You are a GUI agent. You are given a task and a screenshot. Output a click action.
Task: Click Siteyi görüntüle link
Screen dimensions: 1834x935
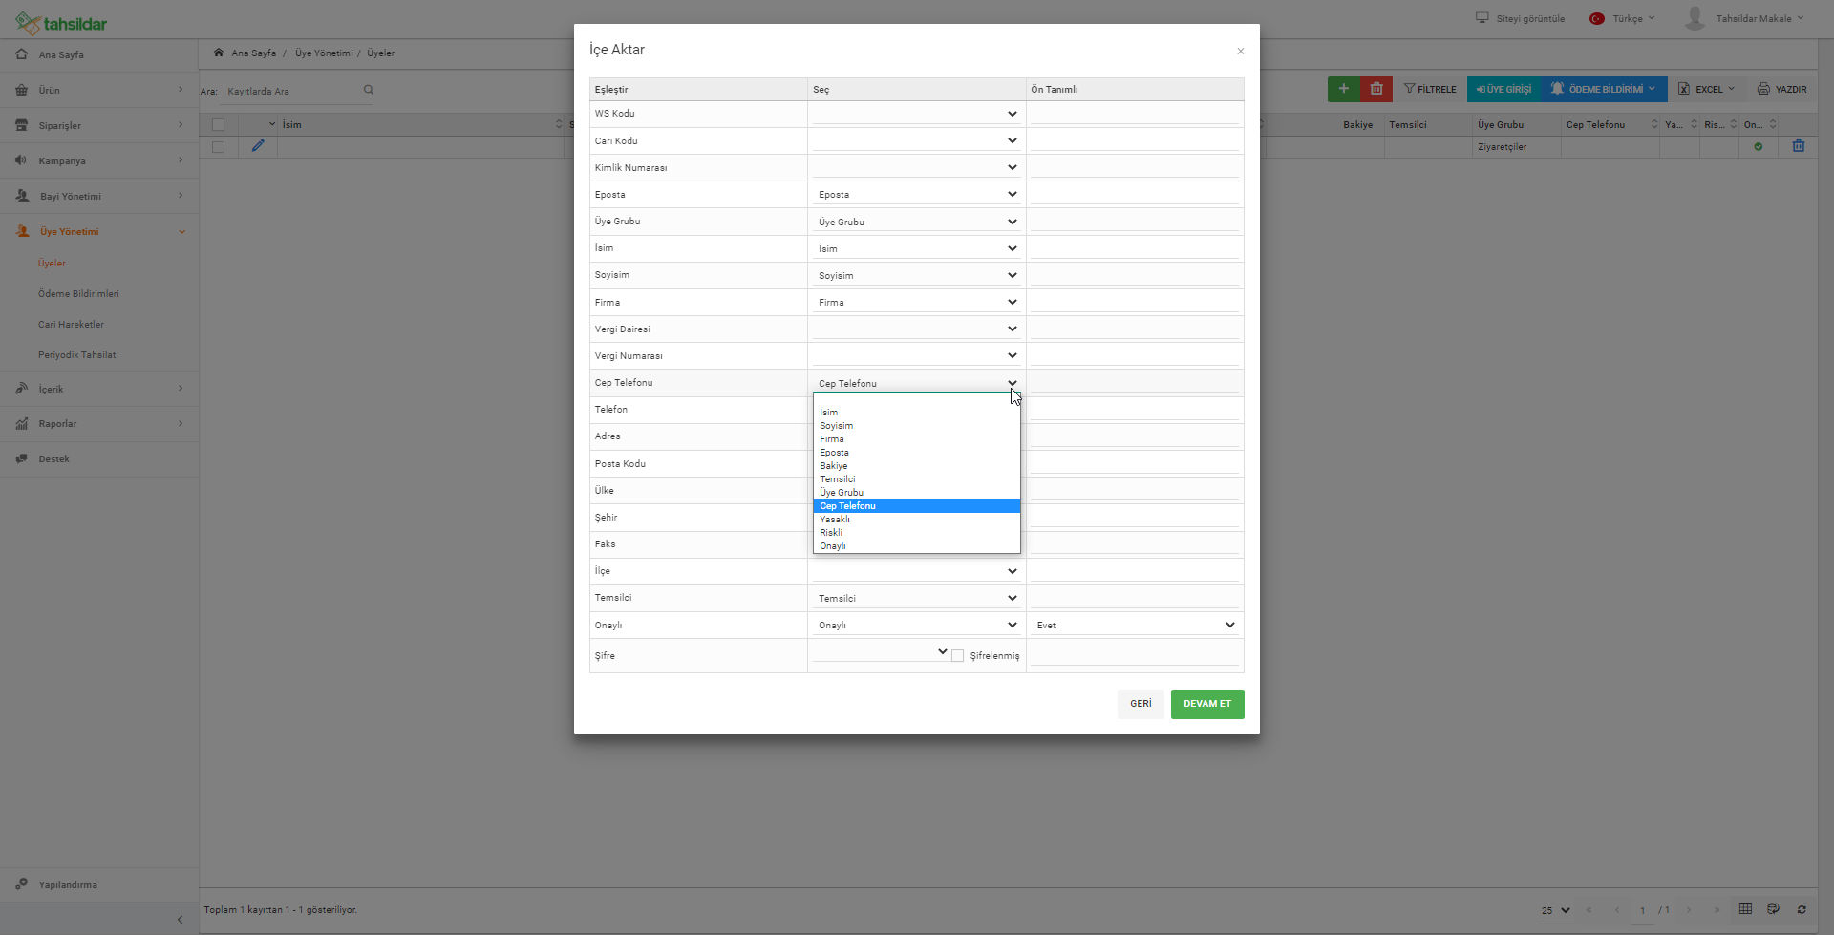pos(1521,18)
